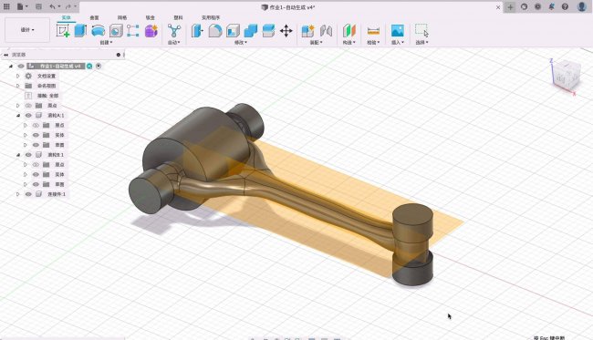Screen dimensions: 593x340
Task: Redo the last undone action
Action: 68,6
